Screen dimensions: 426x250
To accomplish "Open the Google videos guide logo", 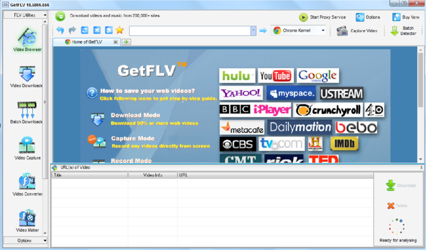I will [318, 76].
